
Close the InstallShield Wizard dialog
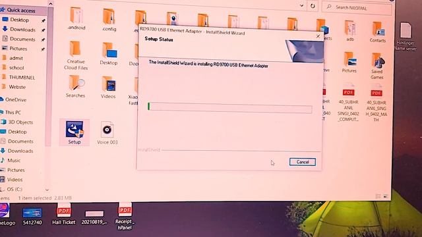coord(318,36)
